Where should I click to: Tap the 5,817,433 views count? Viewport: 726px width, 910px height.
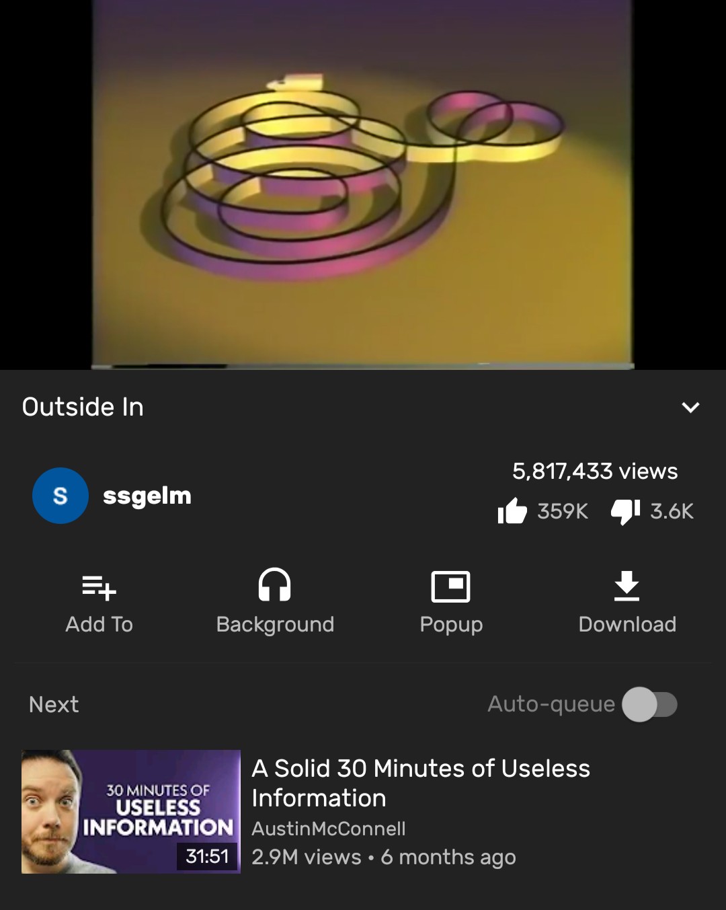(595, 471)
